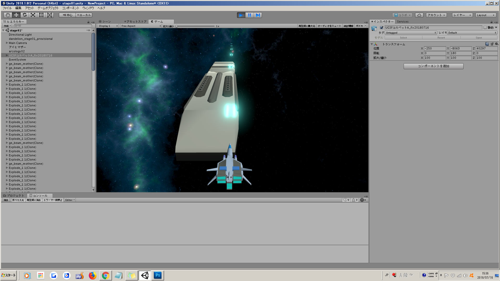Click the Step frame button
This screenshot has height=281, width=500.
pos(258,15)
